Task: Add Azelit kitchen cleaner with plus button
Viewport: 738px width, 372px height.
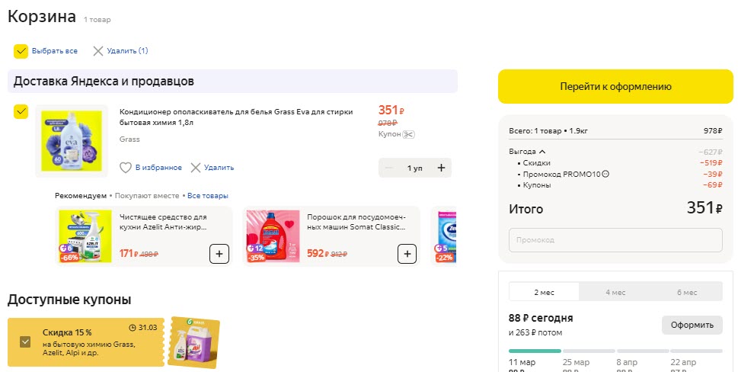Action: [219, 254]
